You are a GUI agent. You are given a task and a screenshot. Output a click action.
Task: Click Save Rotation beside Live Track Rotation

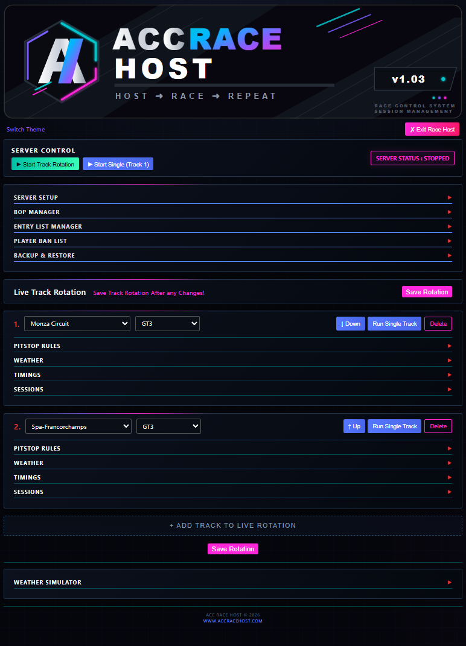pos(427,292)
